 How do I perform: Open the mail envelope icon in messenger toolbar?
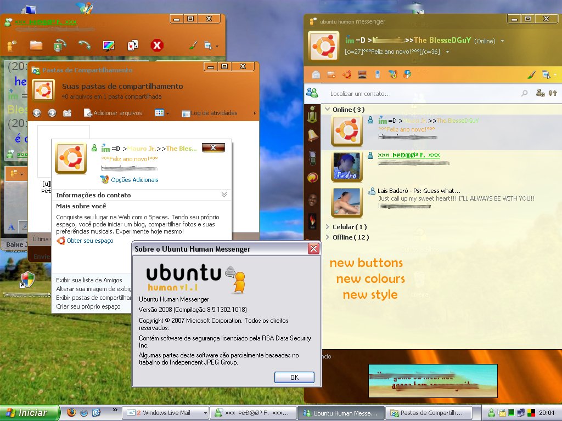[316, 75]
